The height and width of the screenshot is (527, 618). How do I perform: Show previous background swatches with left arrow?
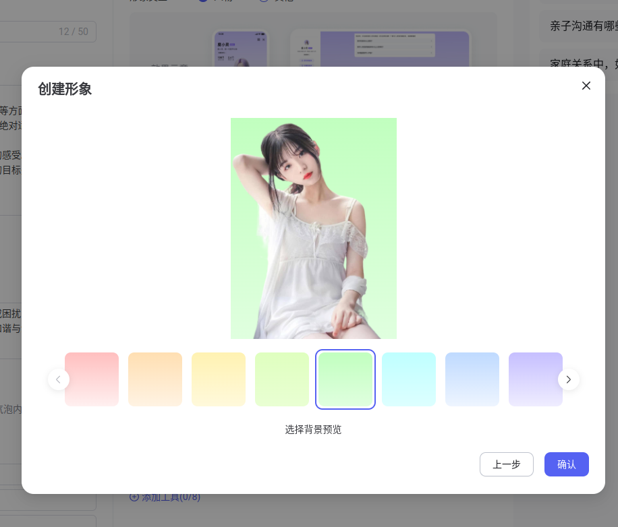pyautogui.click(x=58, y=379)
